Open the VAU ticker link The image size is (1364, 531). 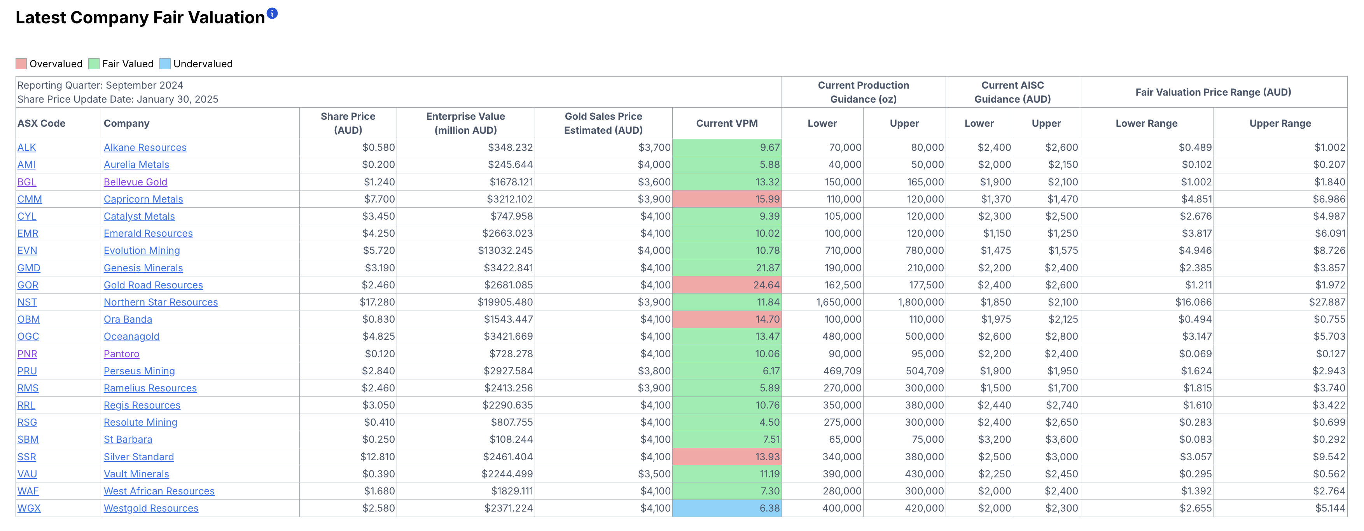click(27, 474)
